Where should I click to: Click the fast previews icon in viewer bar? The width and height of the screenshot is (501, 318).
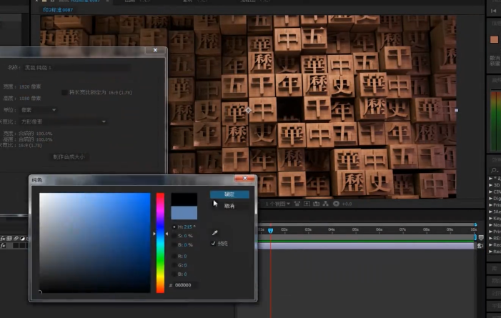[307, 204]
